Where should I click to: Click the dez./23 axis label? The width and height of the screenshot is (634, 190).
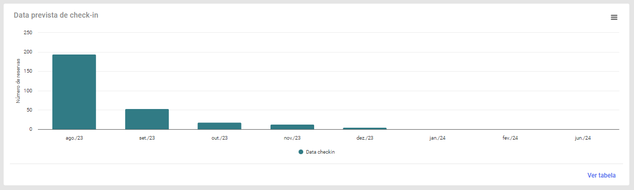[365, 138]
